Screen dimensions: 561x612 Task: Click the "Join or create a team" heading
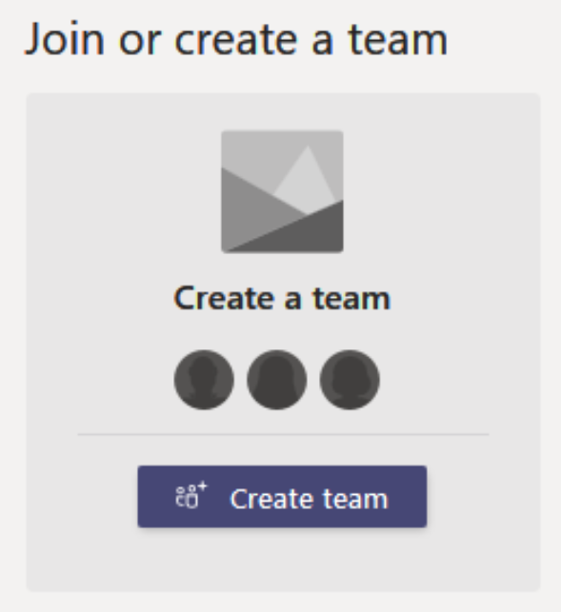pyautogui.click(x=236, y=40)
